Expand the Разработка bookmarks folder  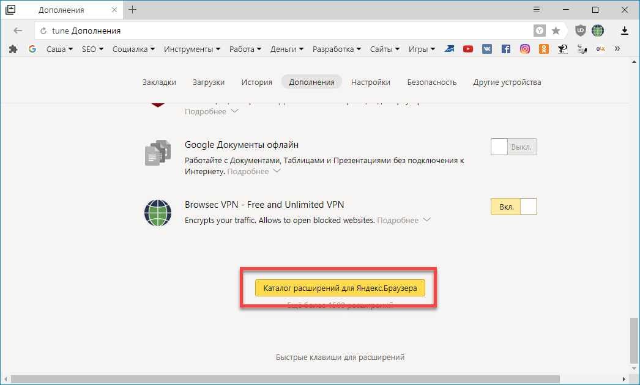(x=337, y=49)
